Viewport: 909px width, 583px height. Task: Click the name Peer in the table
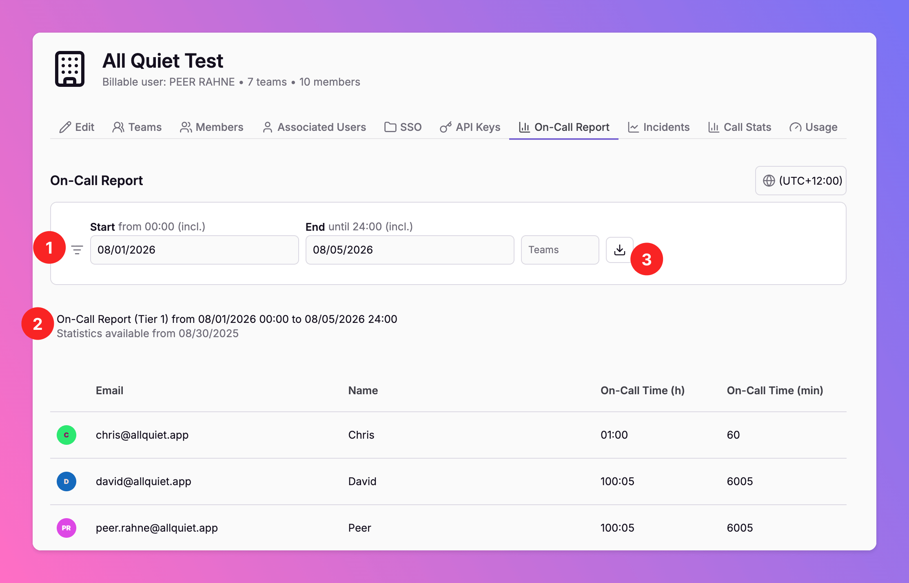359,528
